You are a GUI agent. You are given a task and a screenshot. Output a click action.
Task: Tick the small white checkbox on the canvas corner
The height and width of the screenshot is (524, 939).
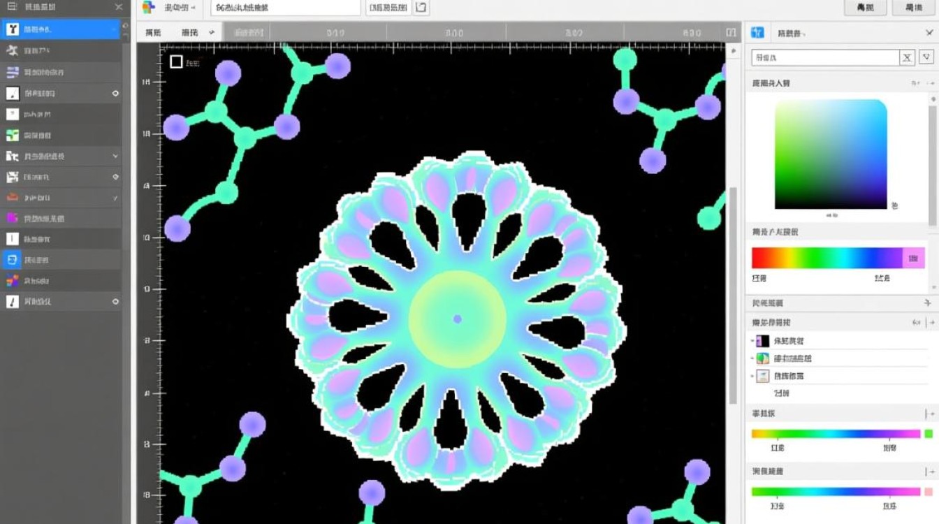pos(176,62)
